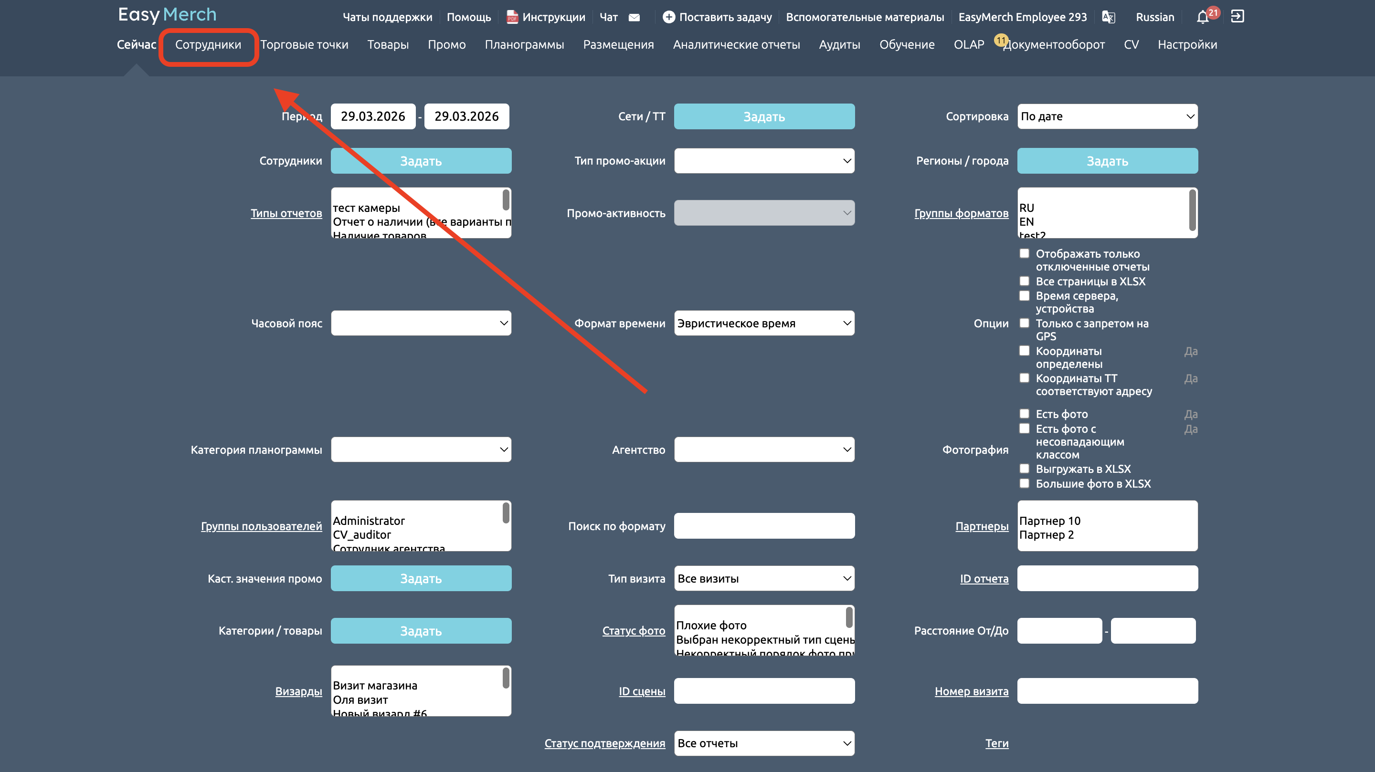
Task: Click the language translate icon
Action: 1108,17
